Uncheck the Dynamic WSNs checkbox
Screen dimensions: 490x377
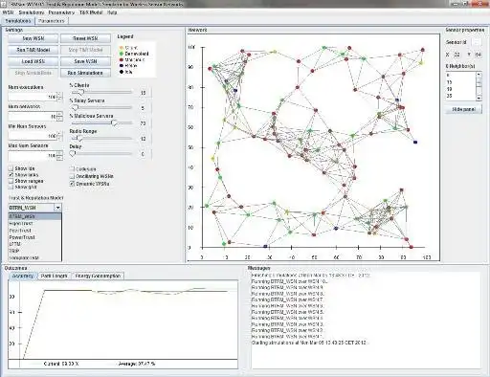[73, 184]
